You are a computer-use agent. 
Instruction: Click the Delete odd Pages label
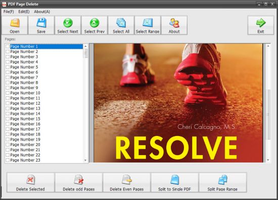pos(79,189)
